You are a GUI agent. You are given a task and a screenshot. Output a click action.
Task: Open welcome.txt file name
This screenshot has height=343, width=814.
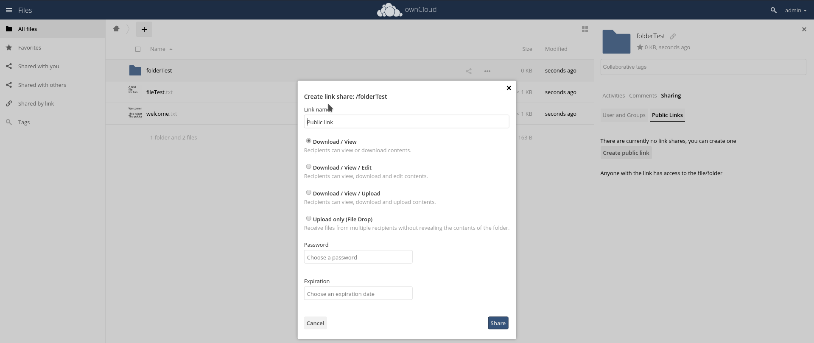(162, 114)
